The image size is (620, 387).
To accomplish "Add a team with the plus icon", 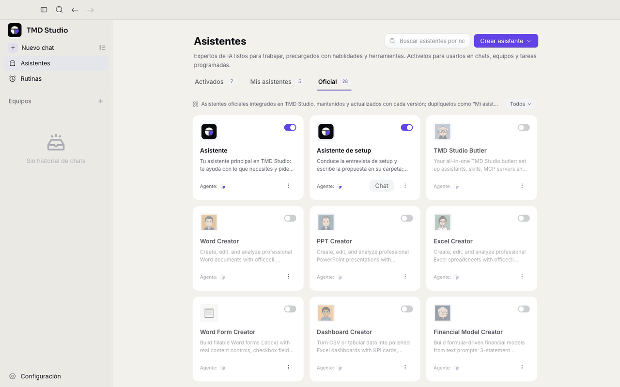I will 101,101.
